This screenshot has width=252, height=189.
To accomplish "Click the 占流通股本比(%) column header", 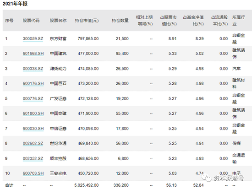I will coord(219,21).
